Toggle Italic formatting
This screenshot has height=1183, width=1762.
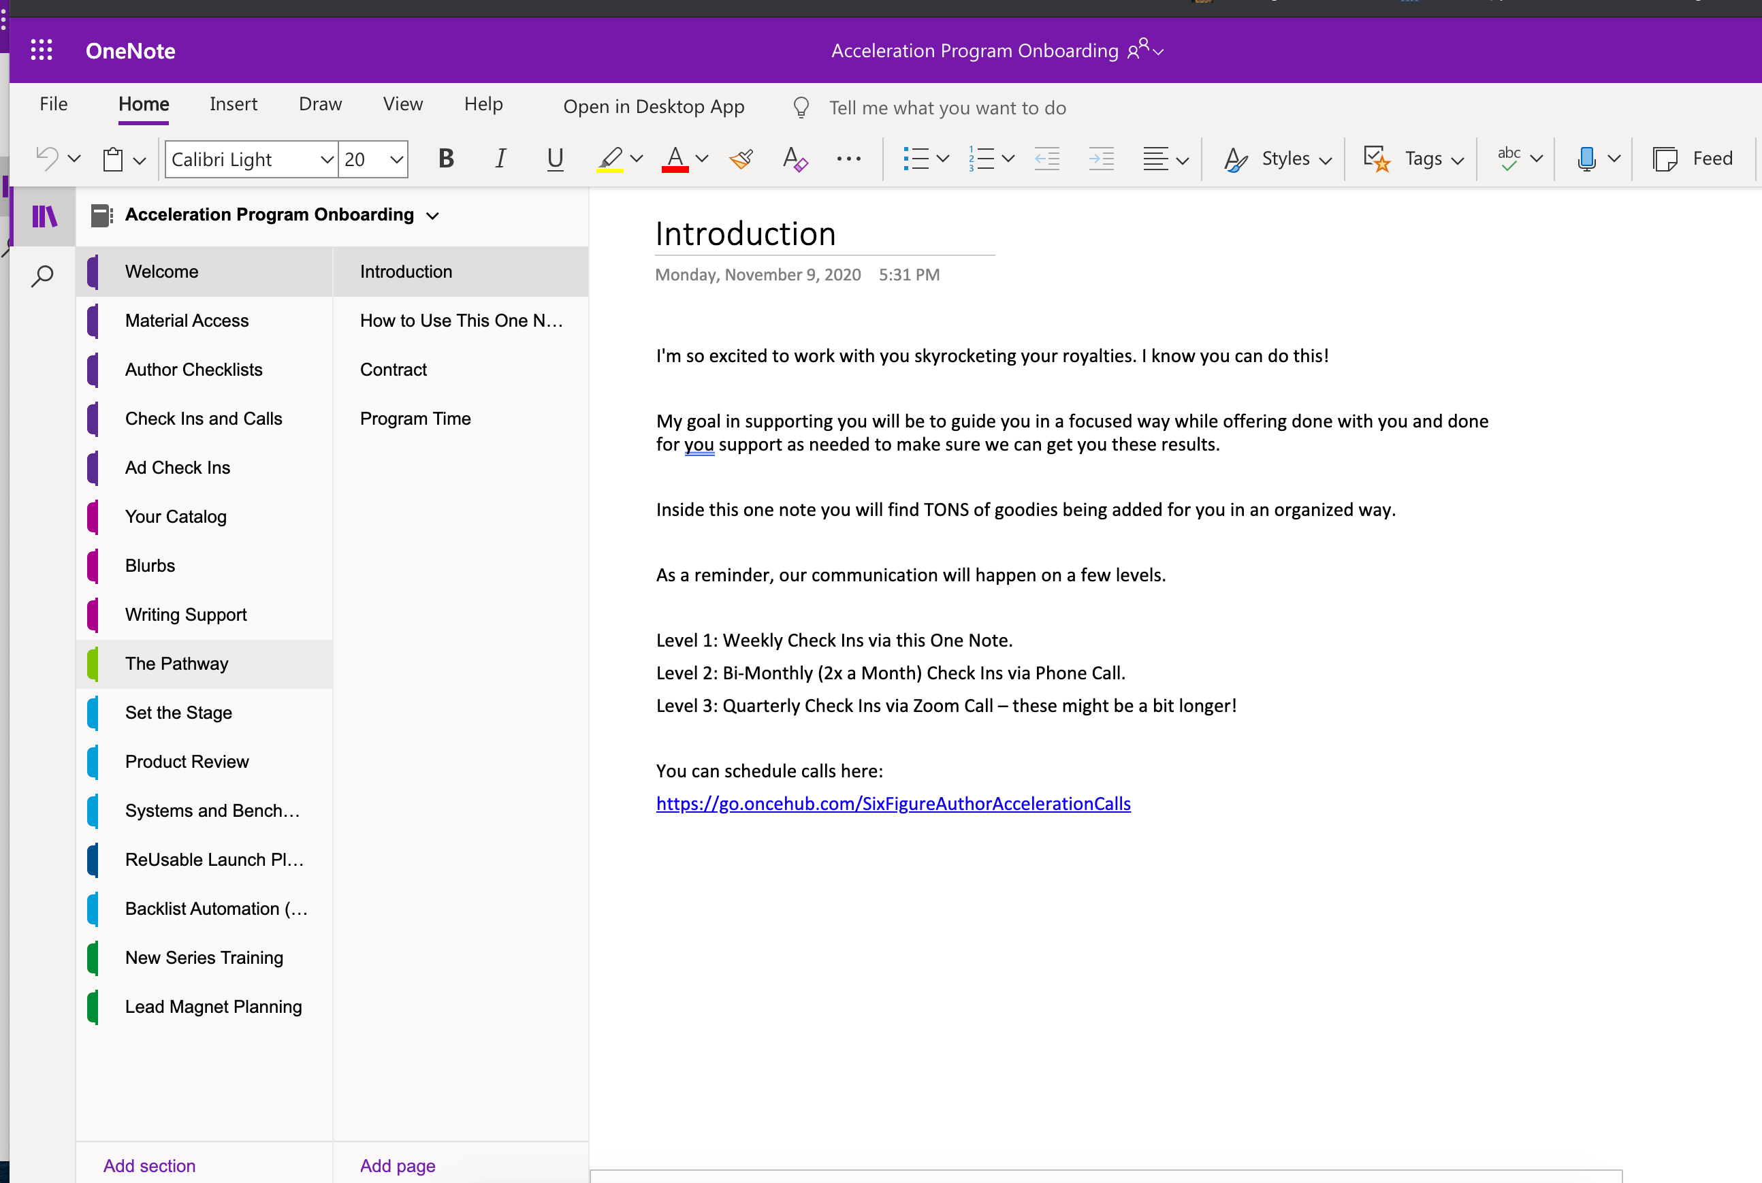pos(500,159)
